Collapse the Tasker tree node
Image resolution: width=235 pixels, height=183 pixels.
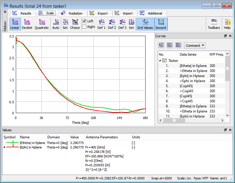click(160, 60)
